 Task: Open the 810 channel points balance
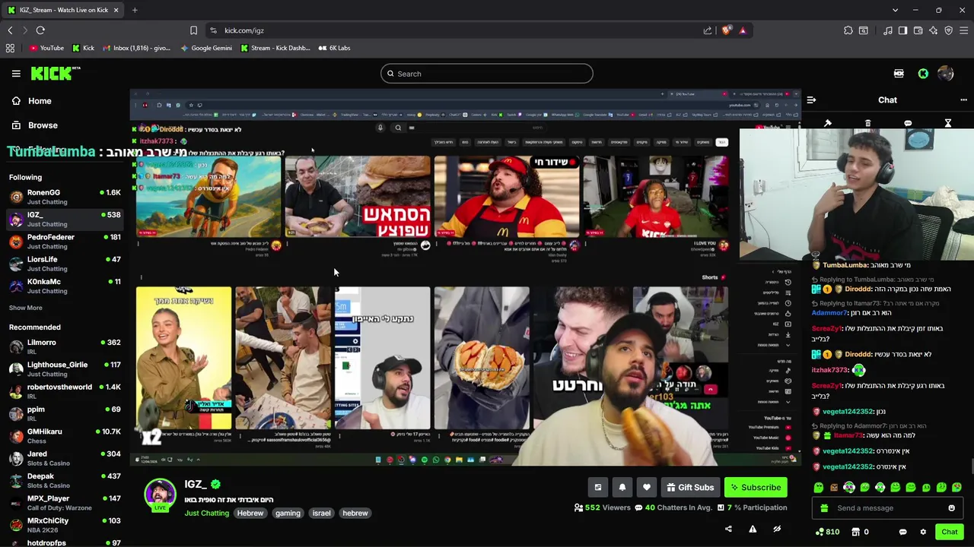(827, 532)
